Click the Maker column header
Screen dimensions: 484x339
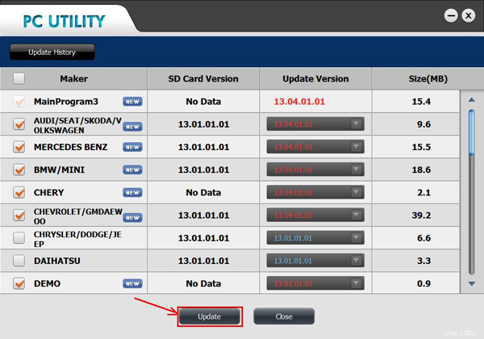(x=73, y=79)
